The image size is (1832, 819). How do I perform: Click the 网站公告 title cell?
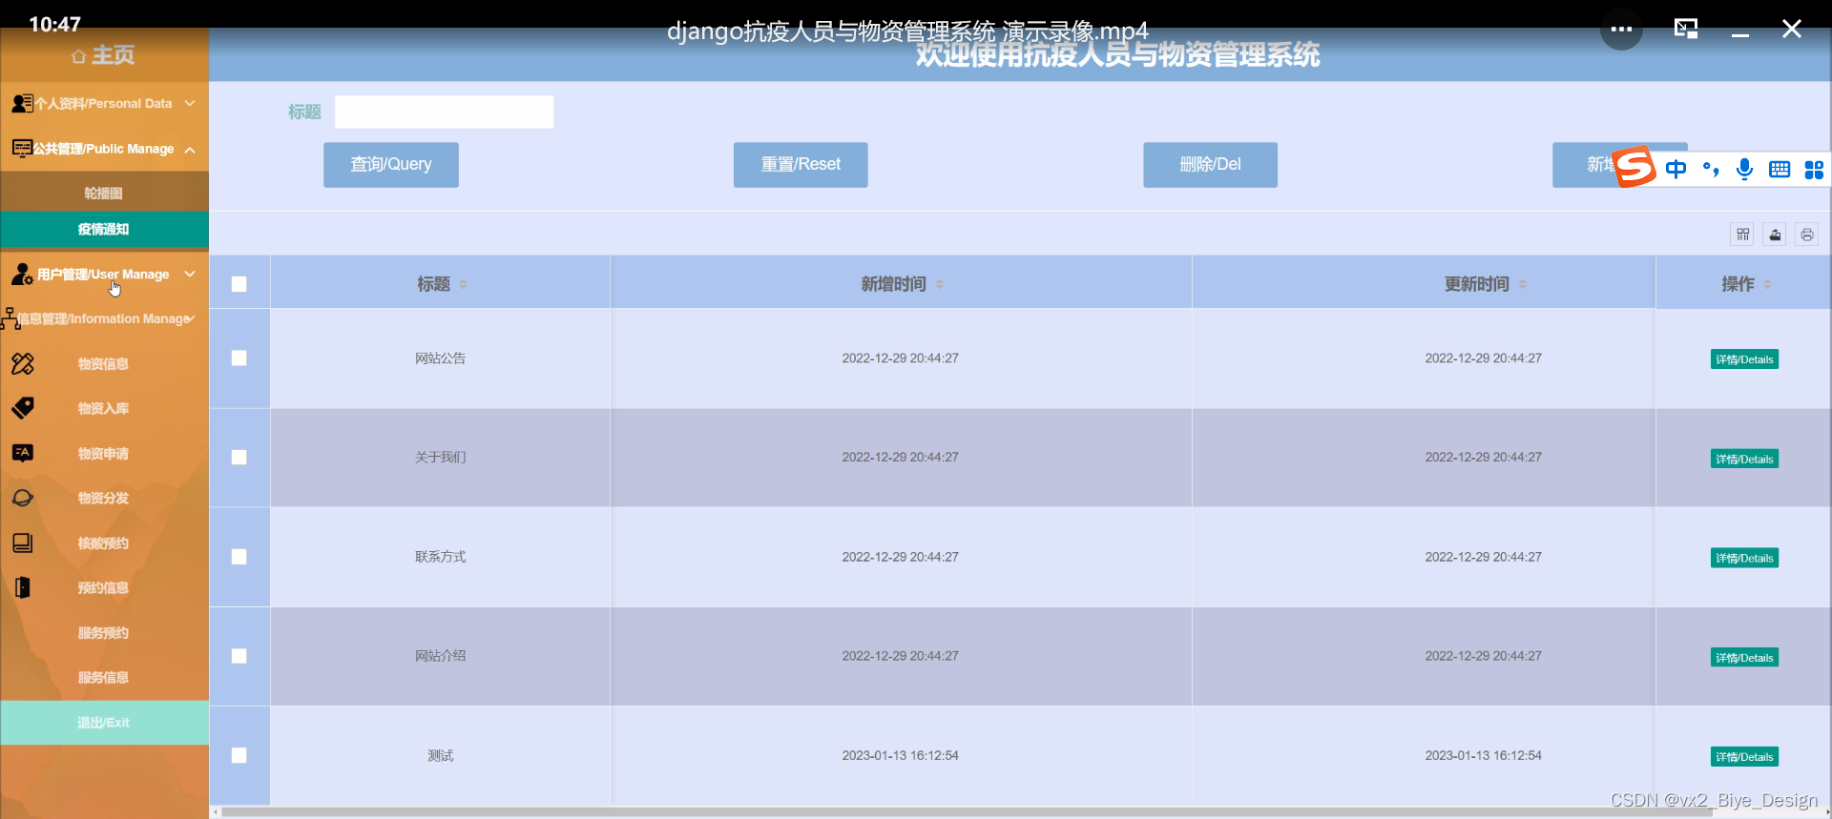[x=440, y=358]
